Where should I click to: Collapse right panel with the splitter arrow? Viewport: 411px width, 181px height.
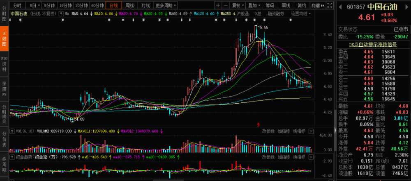(335, 130)
